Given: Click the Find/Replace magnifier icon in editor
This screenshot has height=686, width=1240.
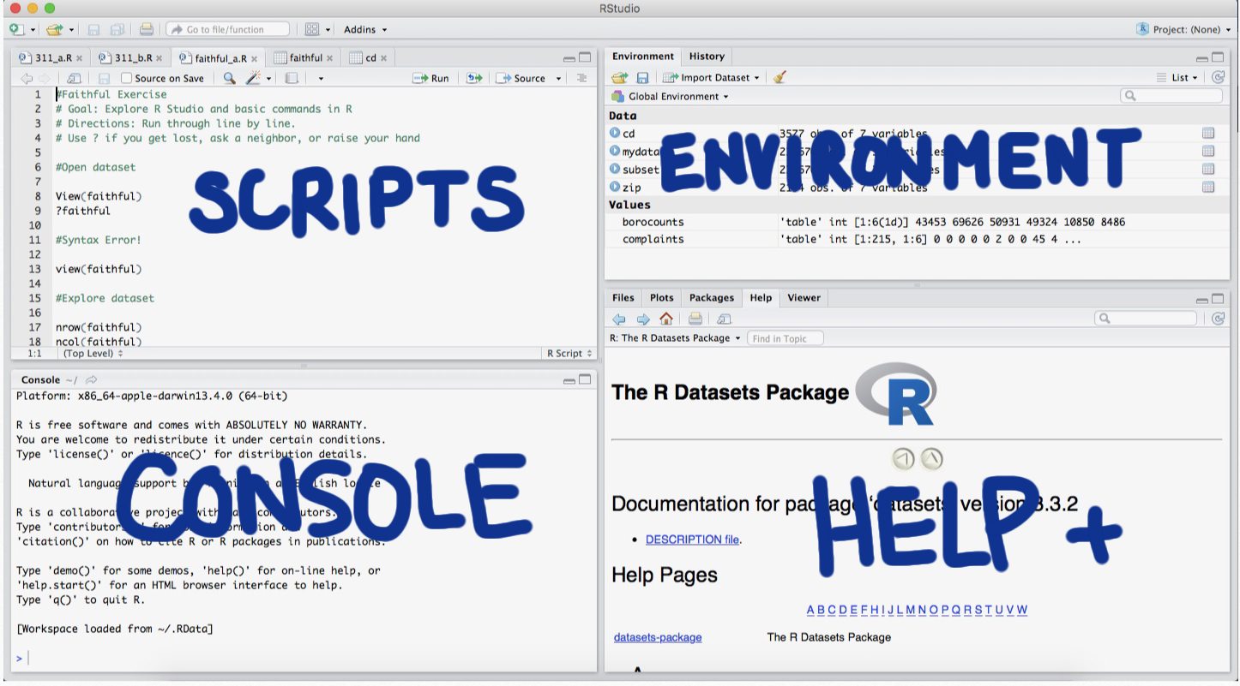Looking at the screenshot, I should [229, 78].
